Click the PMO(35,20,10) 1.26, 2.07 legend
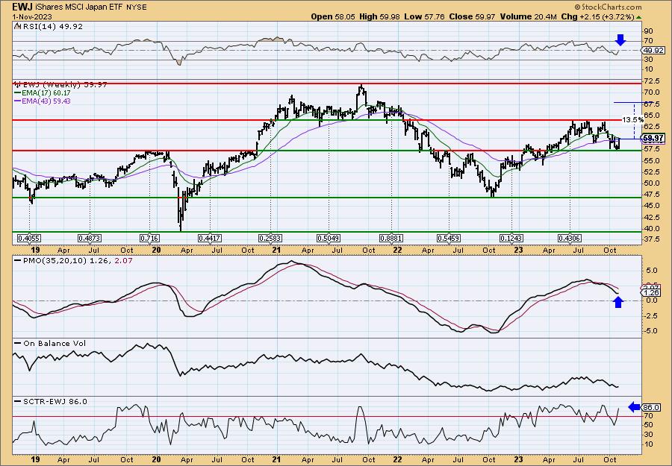The height and width of the screenshot is (466, 672). click(77, 260)
